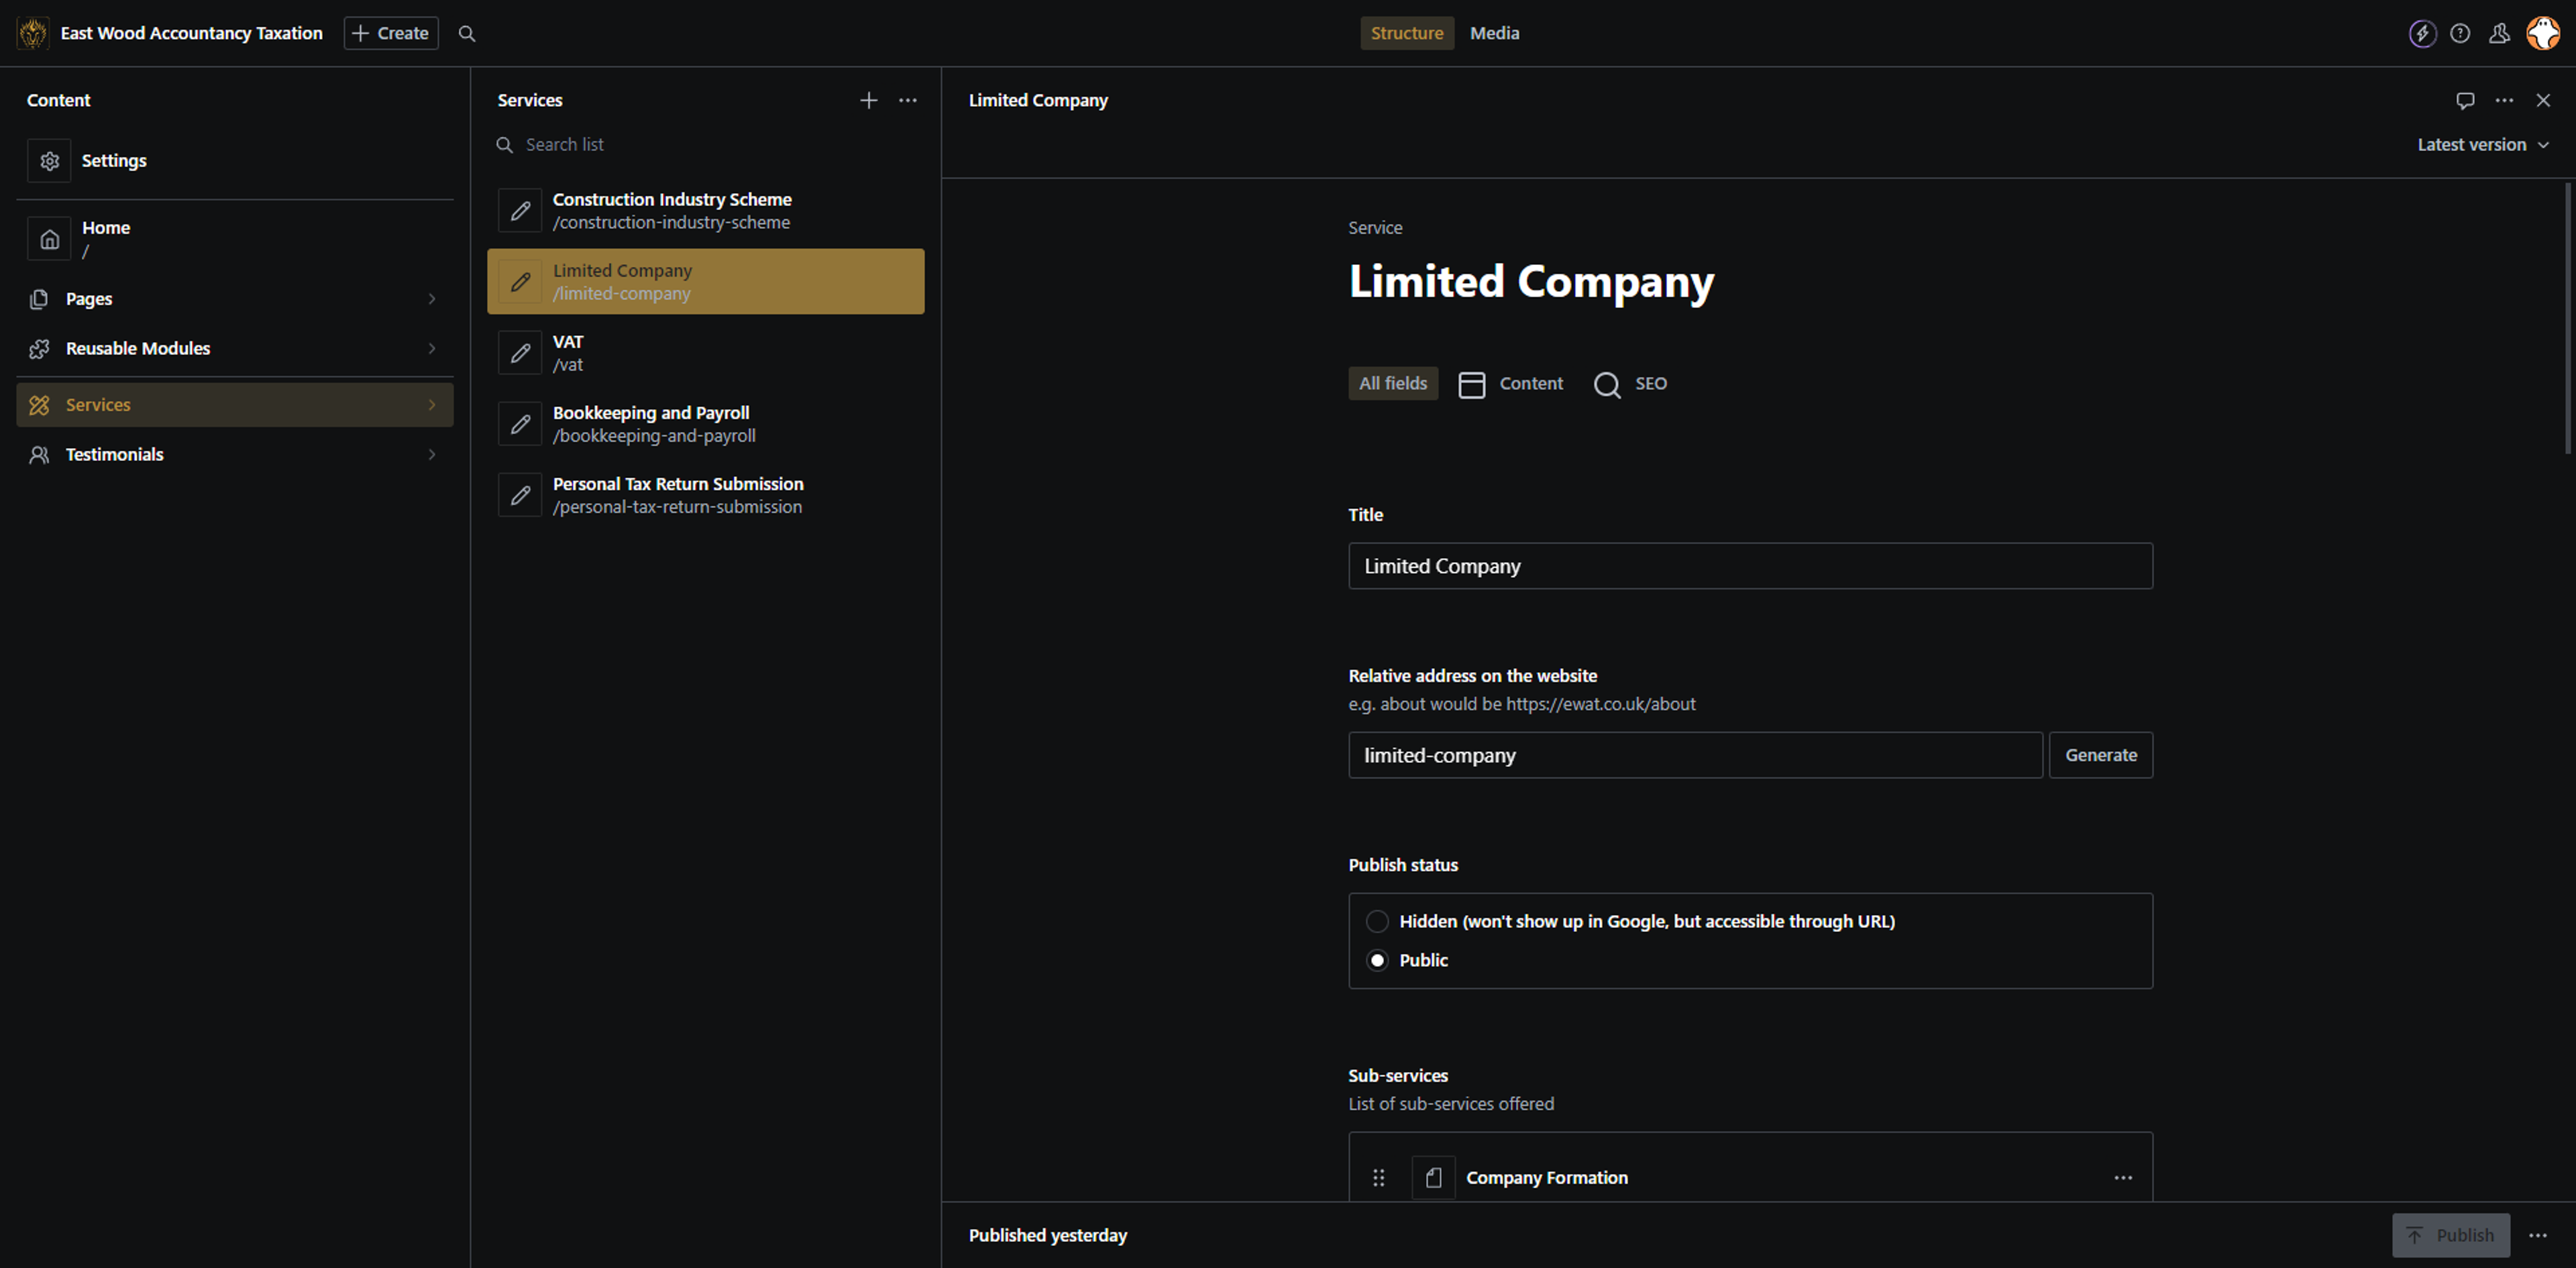Open Latest version dropdown

2482,145
